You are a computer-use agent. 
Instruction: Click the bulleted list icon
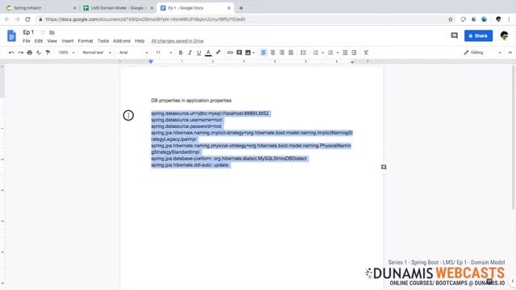click(331, 52)
